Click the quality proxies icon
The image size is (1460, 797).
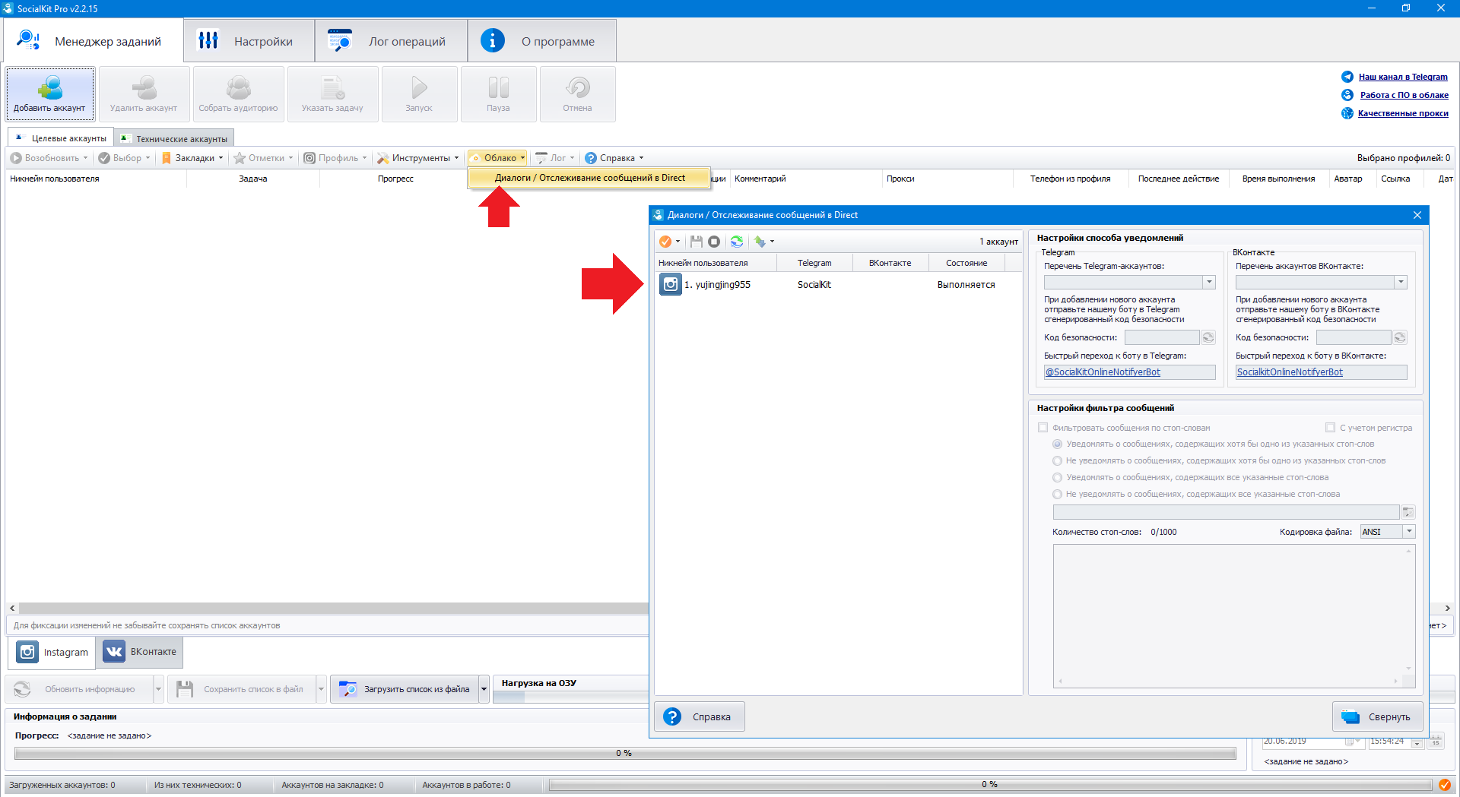[x=1347, y=113]
